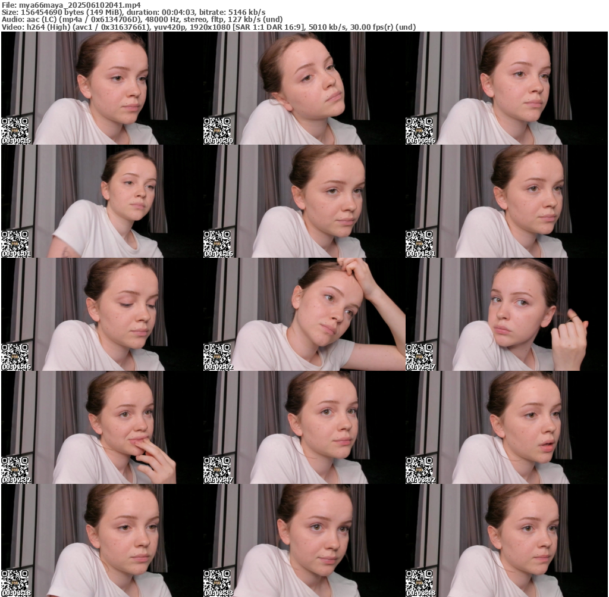Open the frame stamped 00:03:18
The height and width of the screenshot is (597, 609).
(102, 540)
